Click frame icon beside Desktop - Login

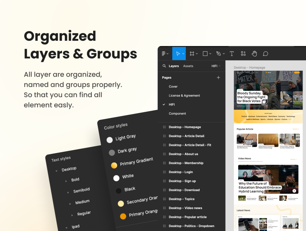point(164,172)
